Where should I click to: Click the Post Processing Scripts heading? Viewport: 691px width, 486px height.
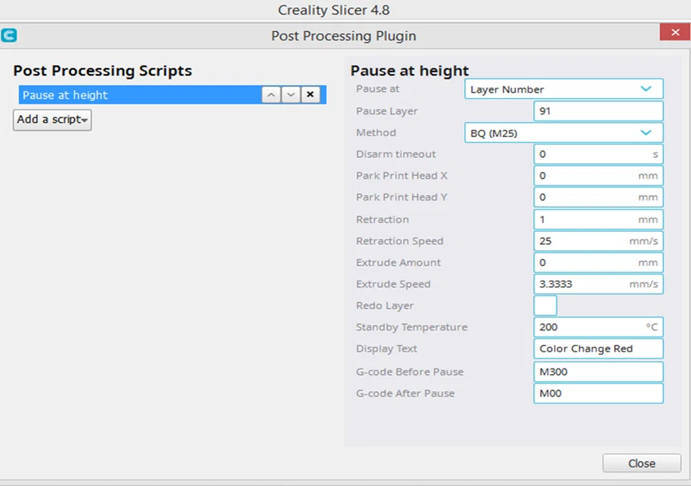102,71
